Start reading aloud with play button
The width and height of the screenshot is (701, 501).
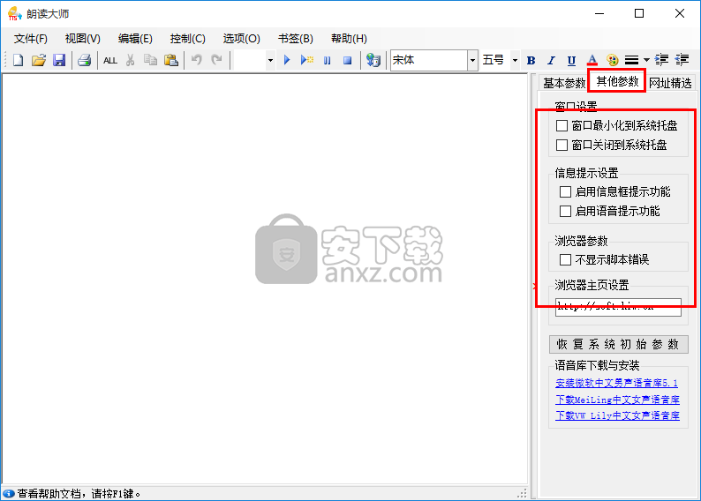pyautogui.click(x=287, y=60)
